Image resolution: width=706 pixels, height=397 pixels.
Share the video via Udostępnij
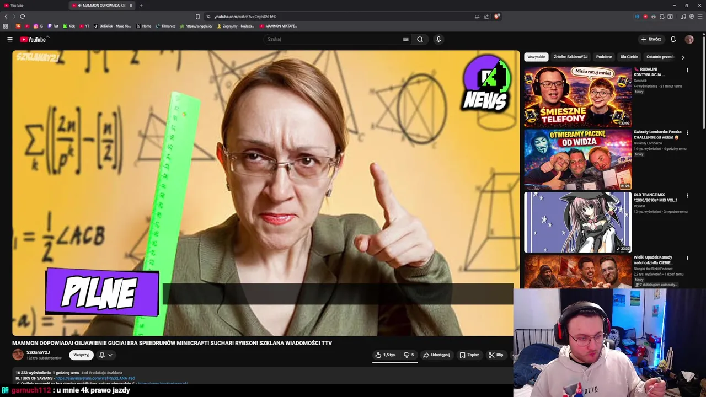point(436,355)
